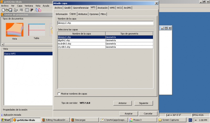
Task: Click the preferences tools icon
Action: tap(32, 10)
